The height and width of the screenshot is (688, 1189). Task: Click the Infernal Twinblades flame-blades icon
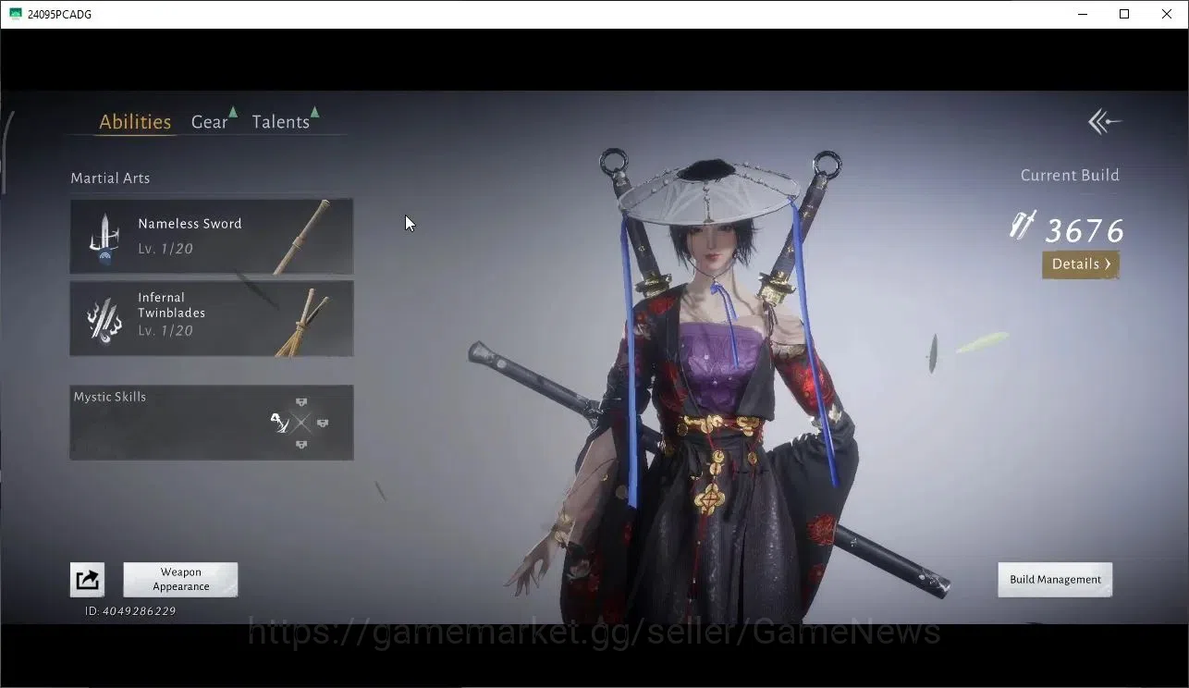pos(104,320)
